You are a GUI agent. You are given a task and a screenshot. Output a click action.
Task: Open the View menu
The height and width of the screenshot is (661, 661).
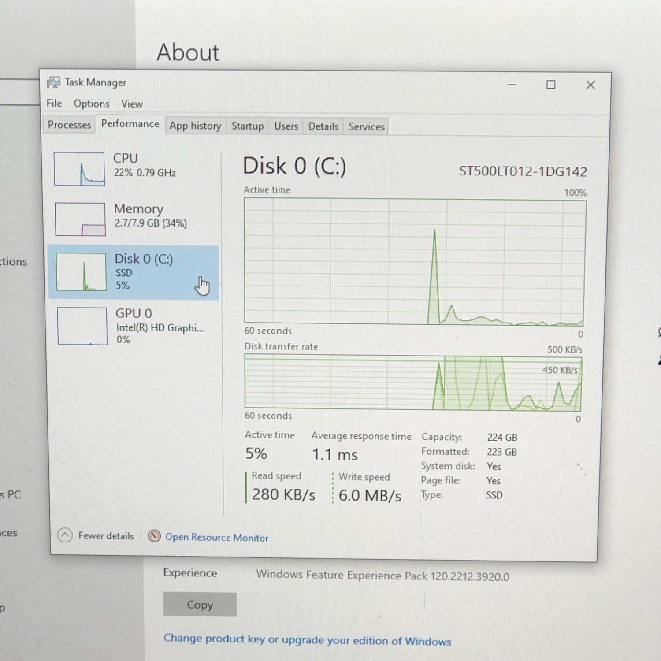click(x=132, y=104)
